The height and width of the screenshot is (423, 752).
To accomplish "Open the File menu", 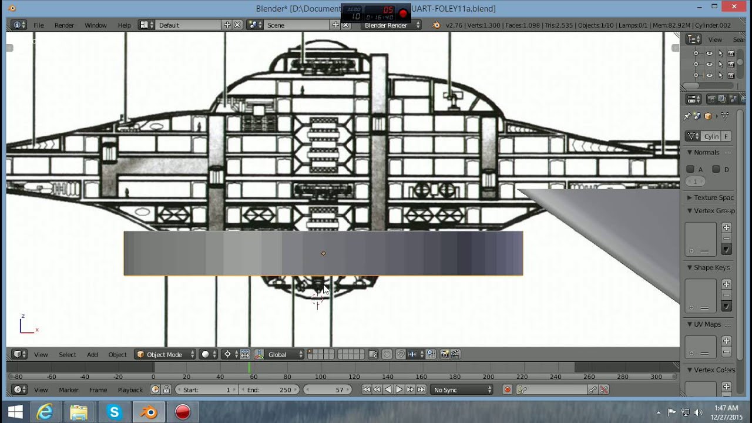I will click(x=39, y=25).
